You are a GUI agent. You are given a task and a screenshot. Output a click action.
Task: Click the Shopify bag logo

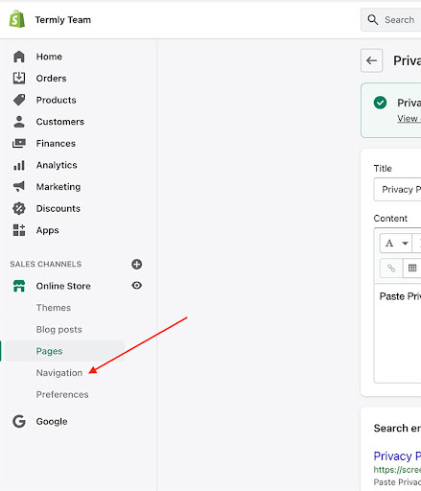point(17,19)
